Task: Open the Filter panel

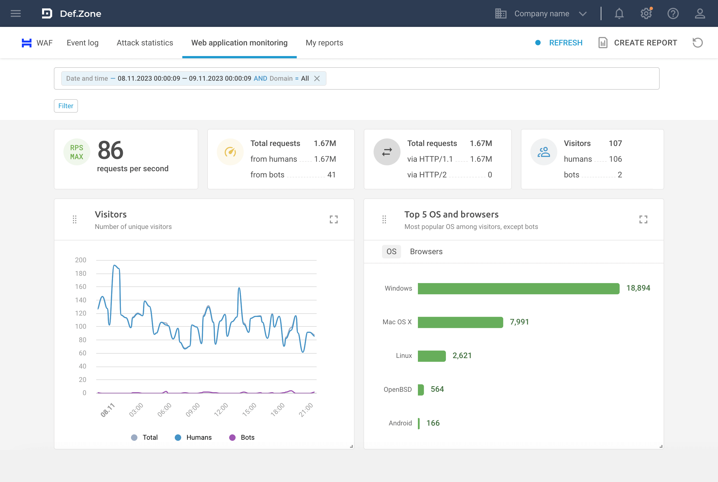Action: pyautogui.click(x=66, y=106)
